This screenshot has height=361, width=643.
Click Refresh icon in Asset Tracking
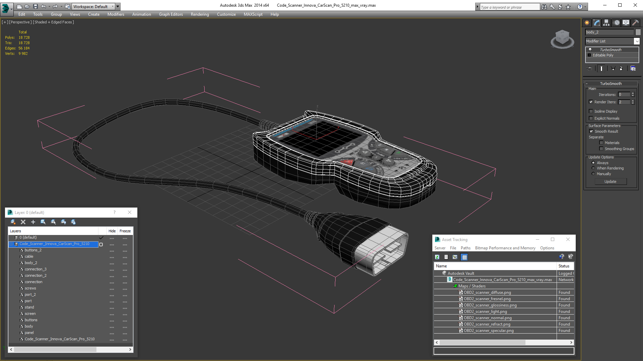pyautogui.click(x=437, y=257)
